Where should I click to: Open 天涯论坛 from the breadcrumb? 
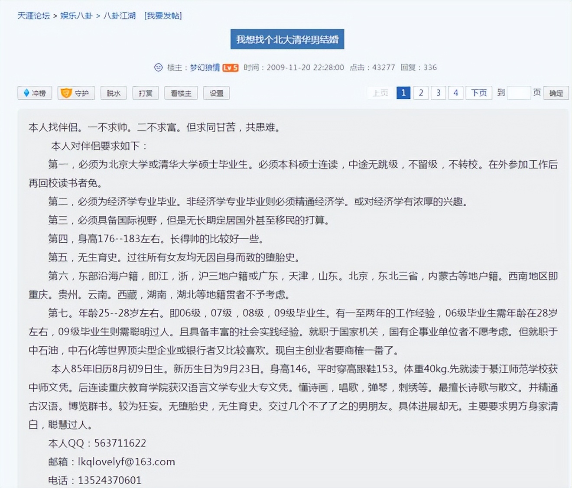point(31,16)
